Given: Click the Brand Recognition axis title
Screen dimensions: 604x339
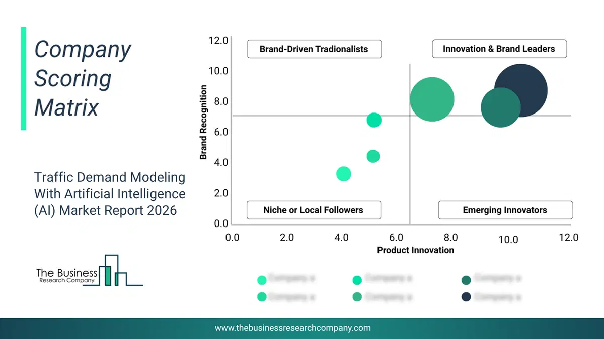Looking at the screenshot, I should pyautogui.click(x=203, y=123).
